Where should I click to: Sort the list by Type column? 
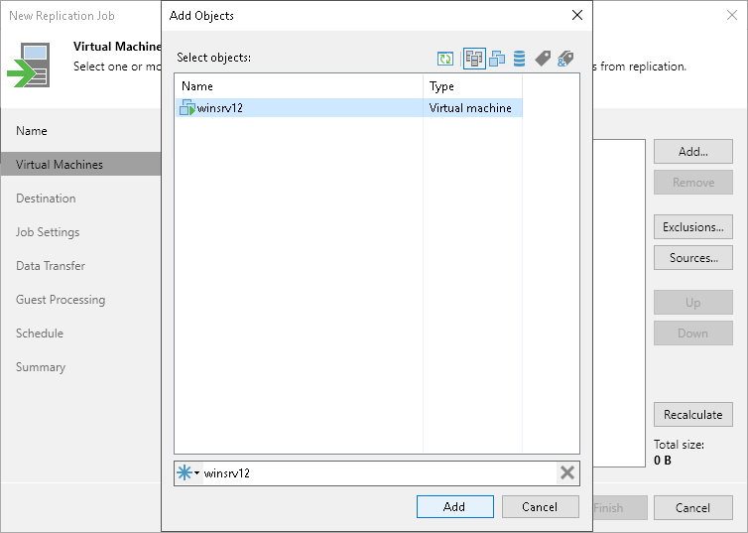tap(473, 86)
